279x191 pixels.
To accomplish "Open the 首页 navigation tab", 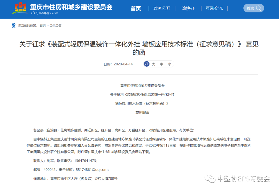I will (x=136, y=9).
